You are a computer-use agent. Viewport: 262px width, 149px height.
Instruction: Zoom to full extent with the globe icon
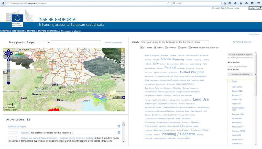point(8,53)
